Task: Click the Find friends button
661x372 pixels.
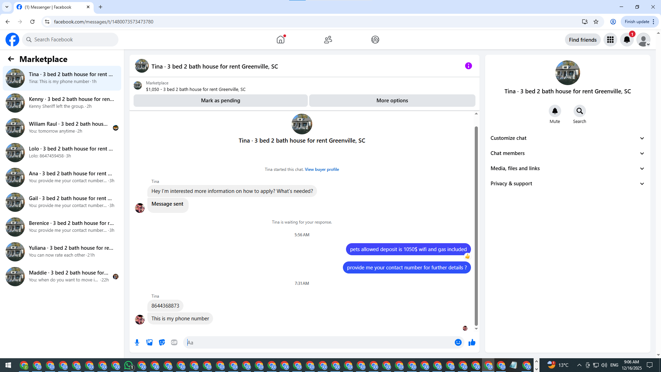Action: coord(583,40)
